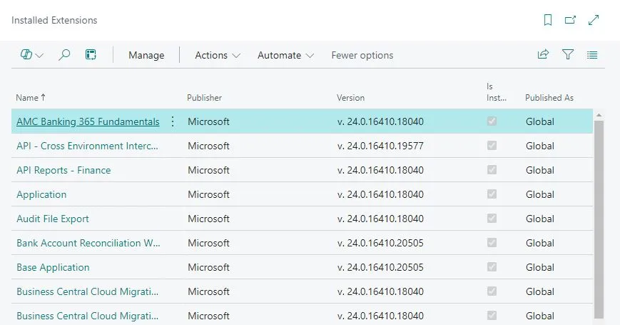Viewport: 620px width, 325px height.
Task: Open the Copilot icon menu
Action: point(26,54)
